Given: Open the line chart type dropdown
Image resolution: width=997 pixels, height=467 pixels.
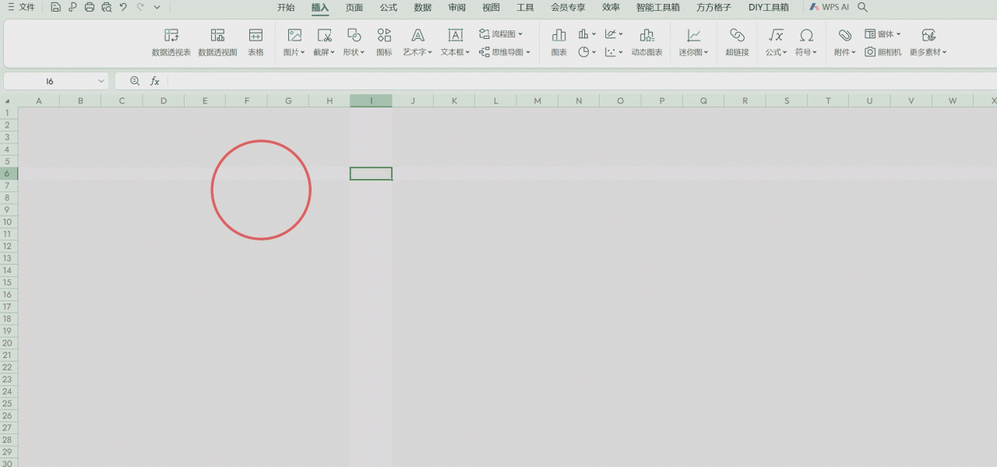Looking at the screenshot, I should click(614, 34).
